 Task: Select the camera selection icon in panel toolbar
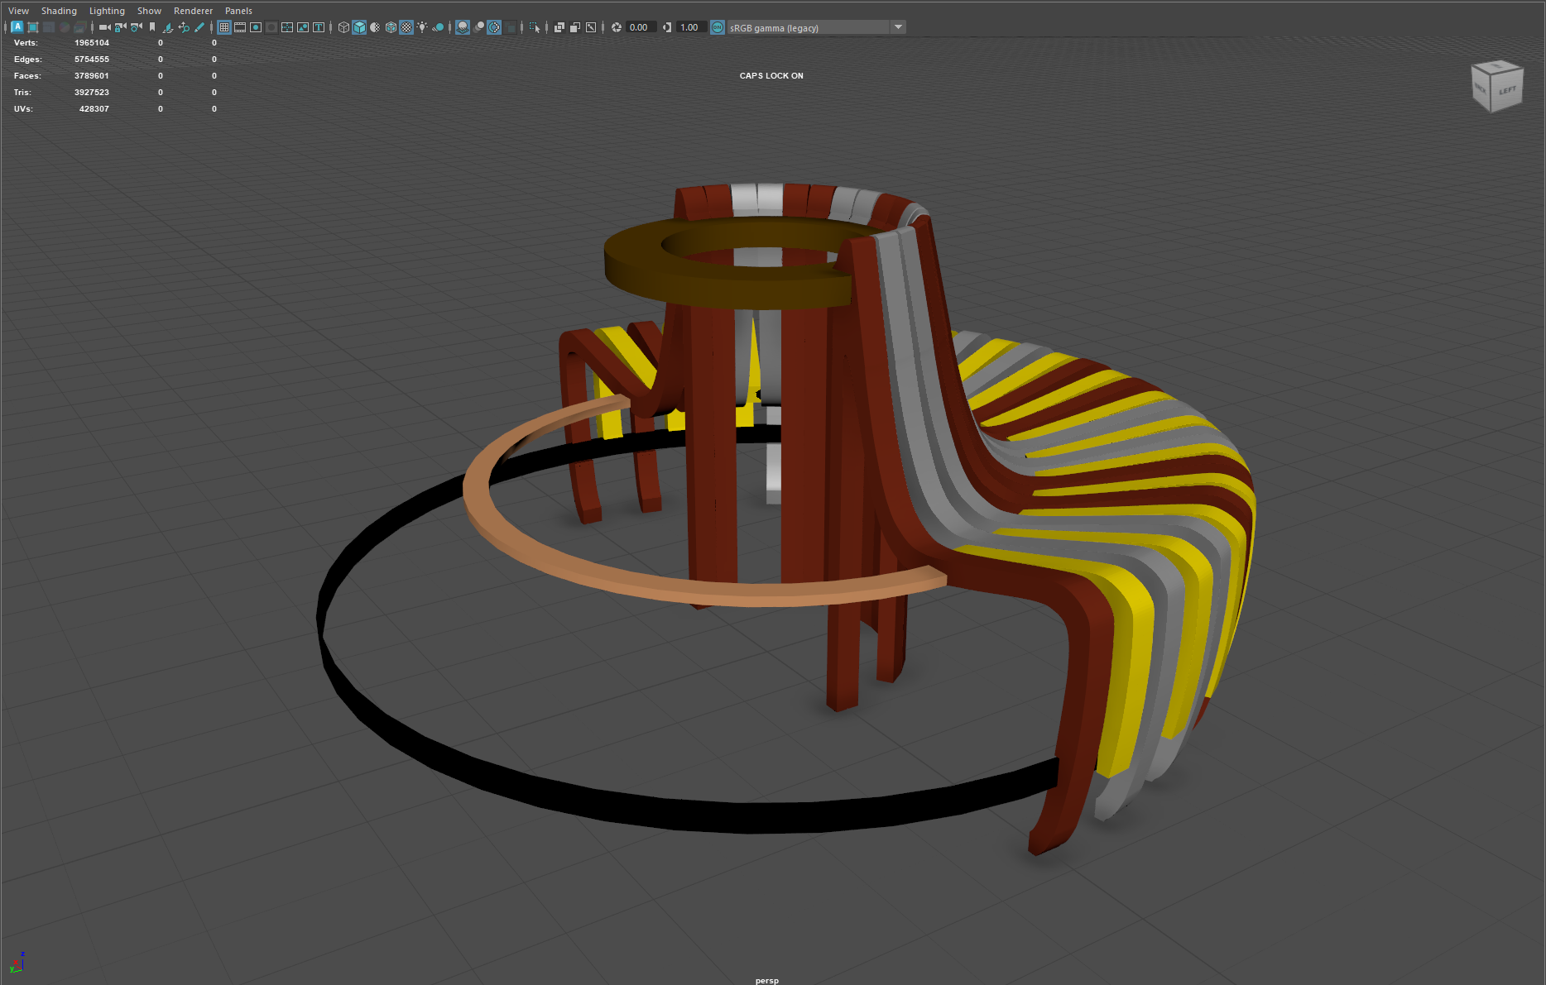[105, 26]
